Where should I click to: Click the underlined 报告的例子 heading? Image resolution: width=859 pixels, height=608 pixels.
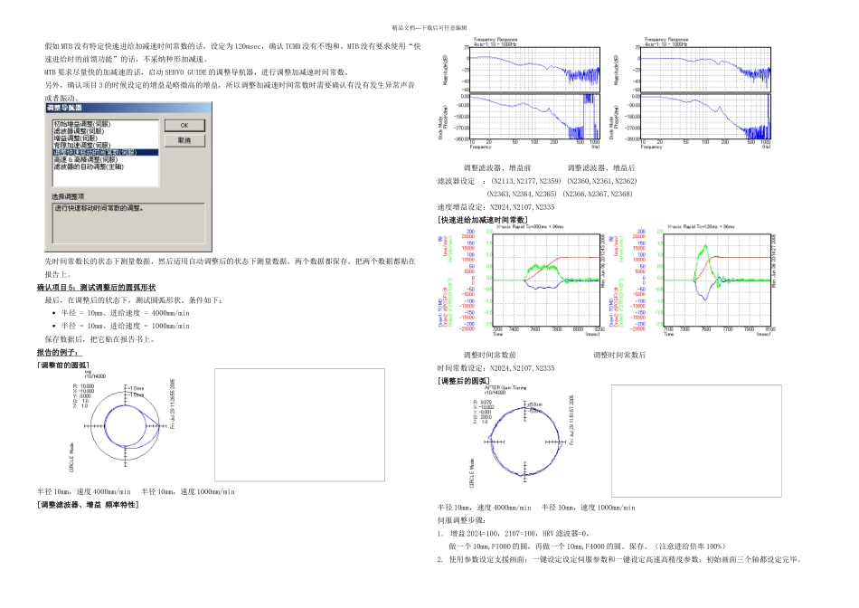(59, 353)
